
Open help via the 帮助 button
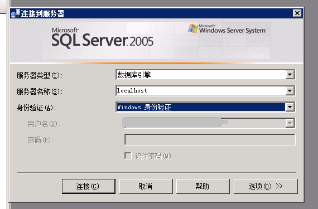pyautogui.click(x=203, y=186)
